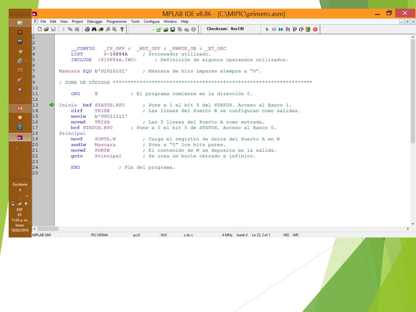Open the Window menu
Image resolution: width=416 pixels, height=312 pixels.
[x=170, y=22]
